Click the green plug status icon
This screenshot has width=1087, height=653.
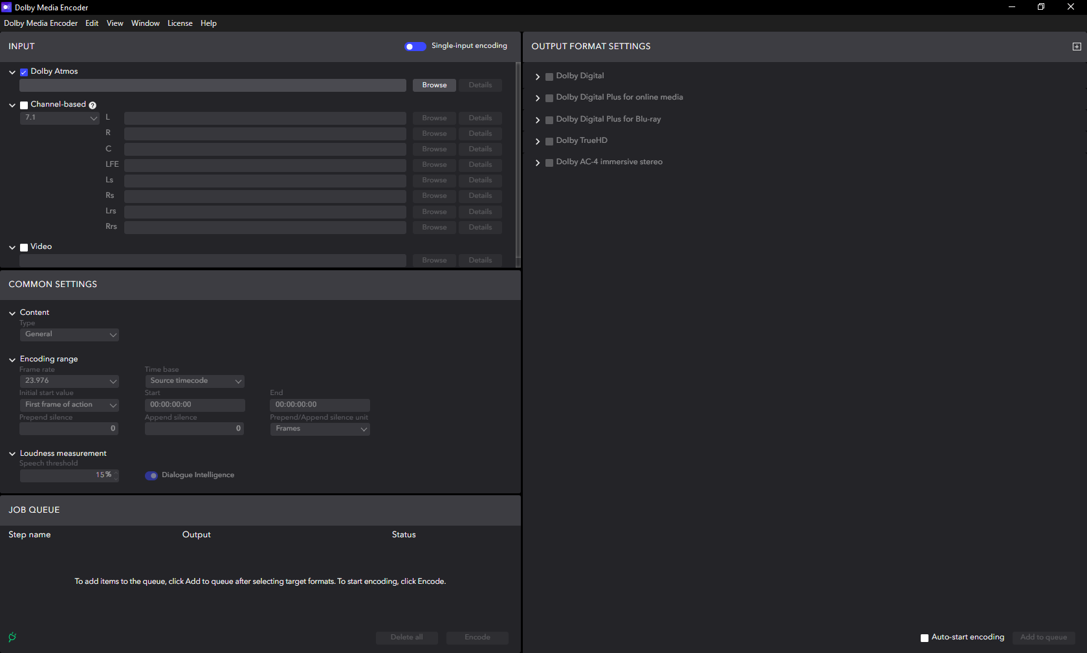click(12, 637)
